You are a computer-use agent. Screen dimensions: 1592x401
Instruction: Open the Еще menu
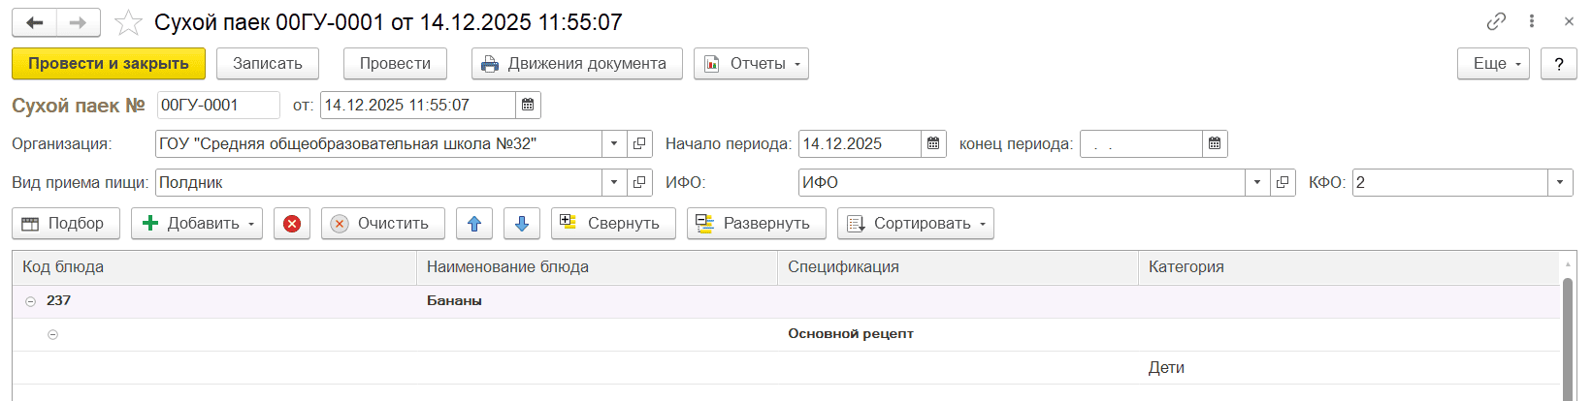coord(1492,64)
